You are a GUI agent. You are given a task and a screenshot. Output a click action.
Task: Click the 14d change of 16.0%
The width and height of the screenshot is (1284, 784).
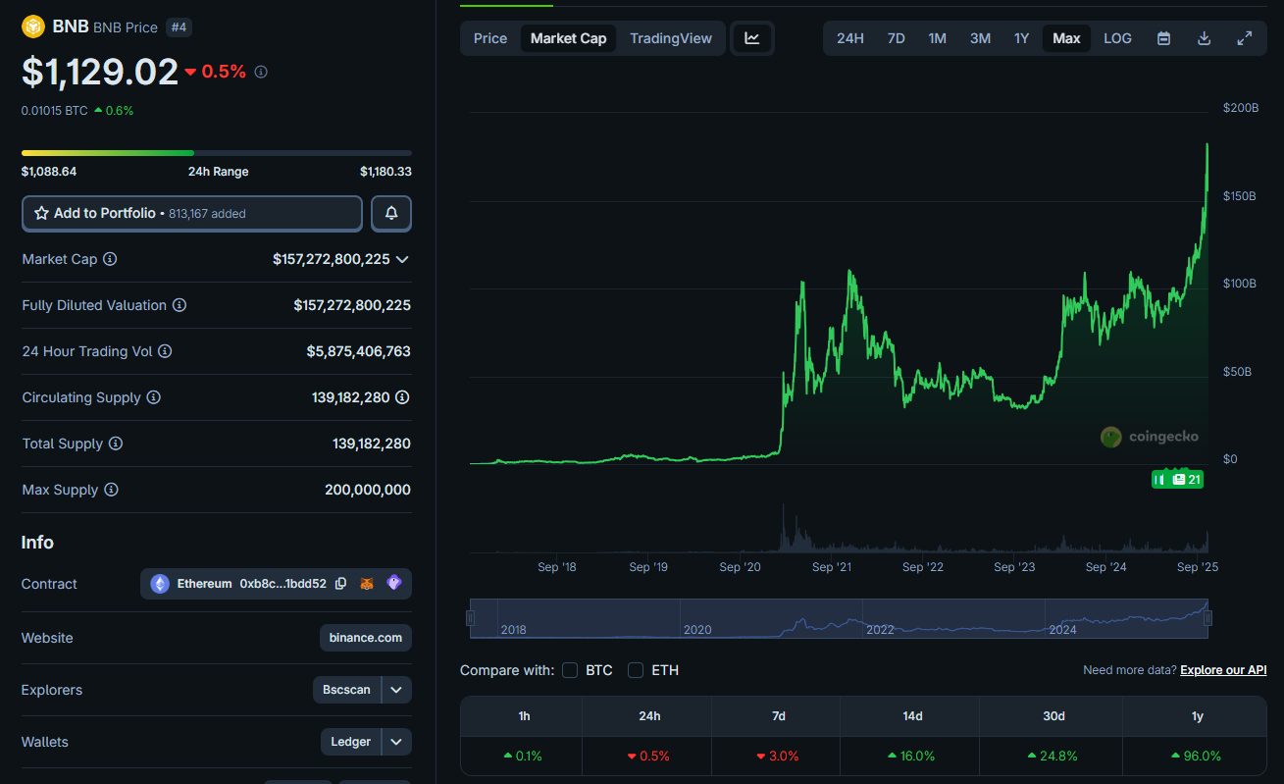[x=912, y=757]
